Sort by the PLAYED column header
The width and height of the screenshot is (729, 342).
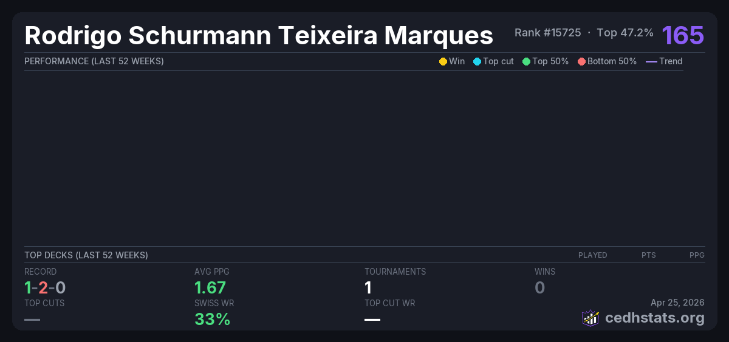(x=592, y=255)
